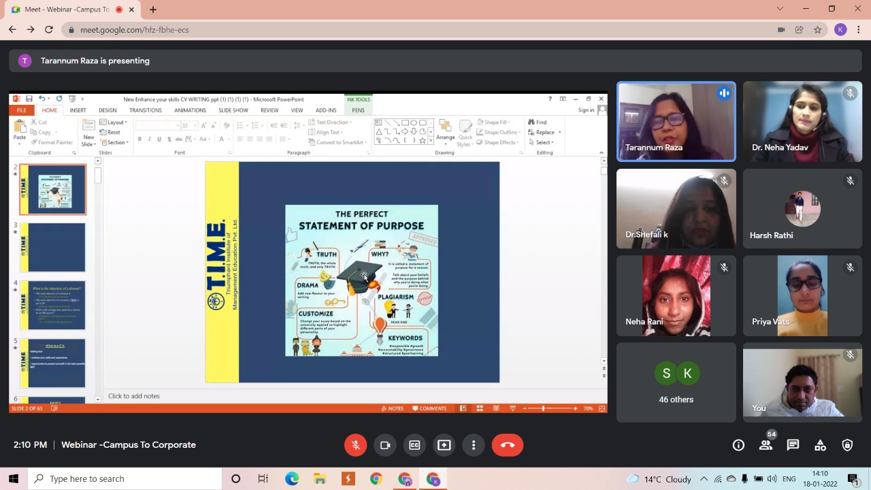Bookmark this tab with star icon
The width and height of the screenshot is (871, 490).
(x=817, y=30)
